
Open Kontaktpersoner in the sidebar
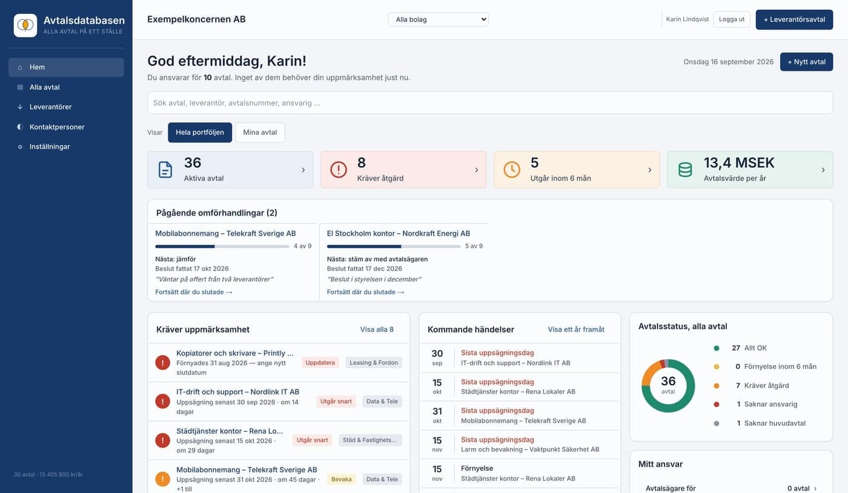coord(66,127)
